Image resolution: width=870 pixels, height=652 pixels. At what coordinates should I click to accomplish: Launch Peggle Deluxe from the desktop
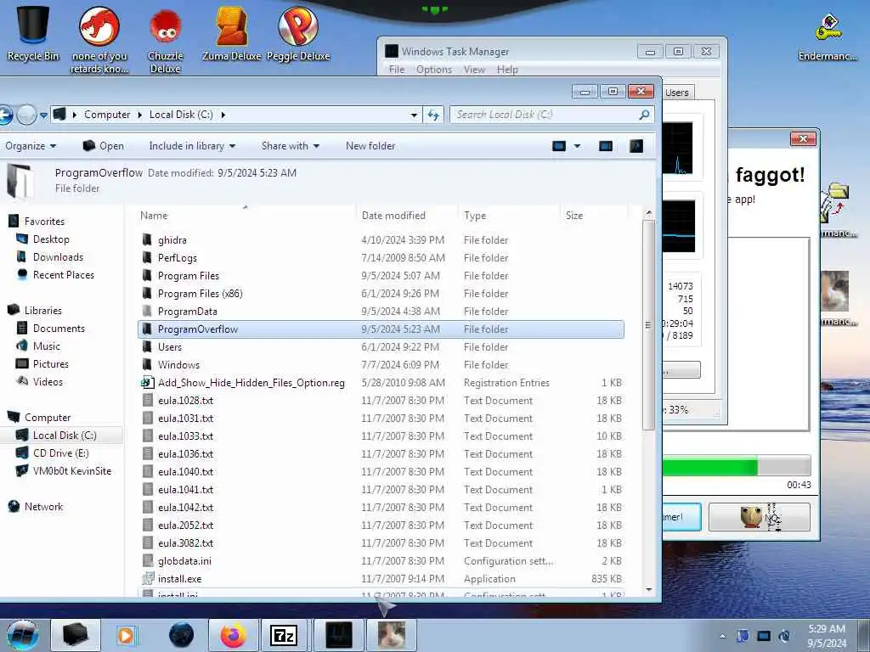click(x=298, y=33)
